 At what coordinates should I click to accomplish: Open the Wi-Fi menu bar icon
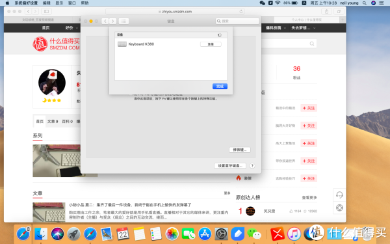(x=278, y=3)
